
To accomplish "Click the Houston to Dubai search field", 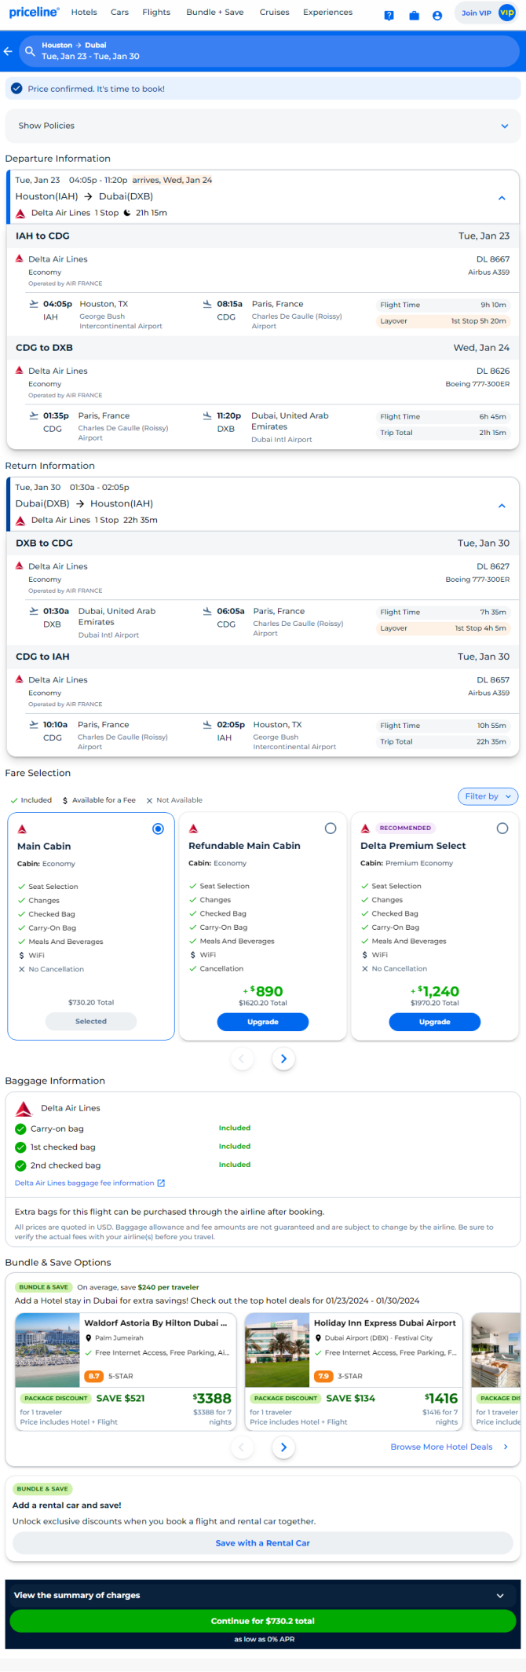I will (269, 51).
